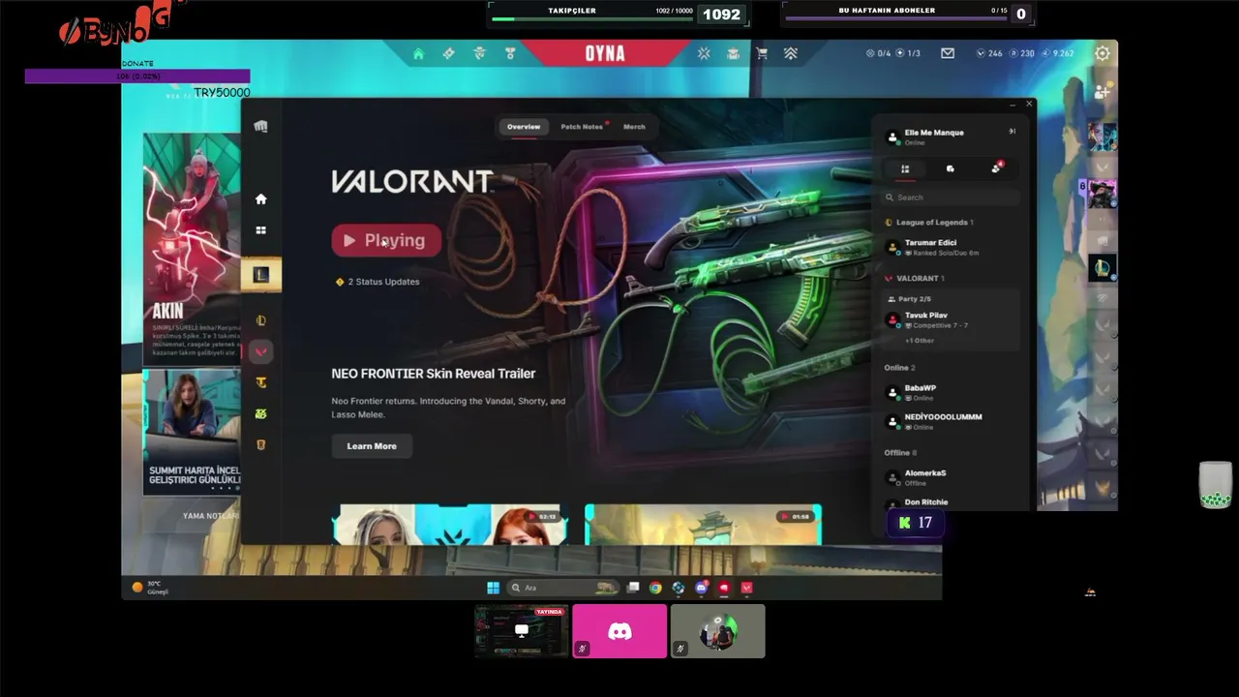This screenshot has height=697, width=1239.
Task: Open Chrome from the Windows taskbar
Action: (655, 588)
